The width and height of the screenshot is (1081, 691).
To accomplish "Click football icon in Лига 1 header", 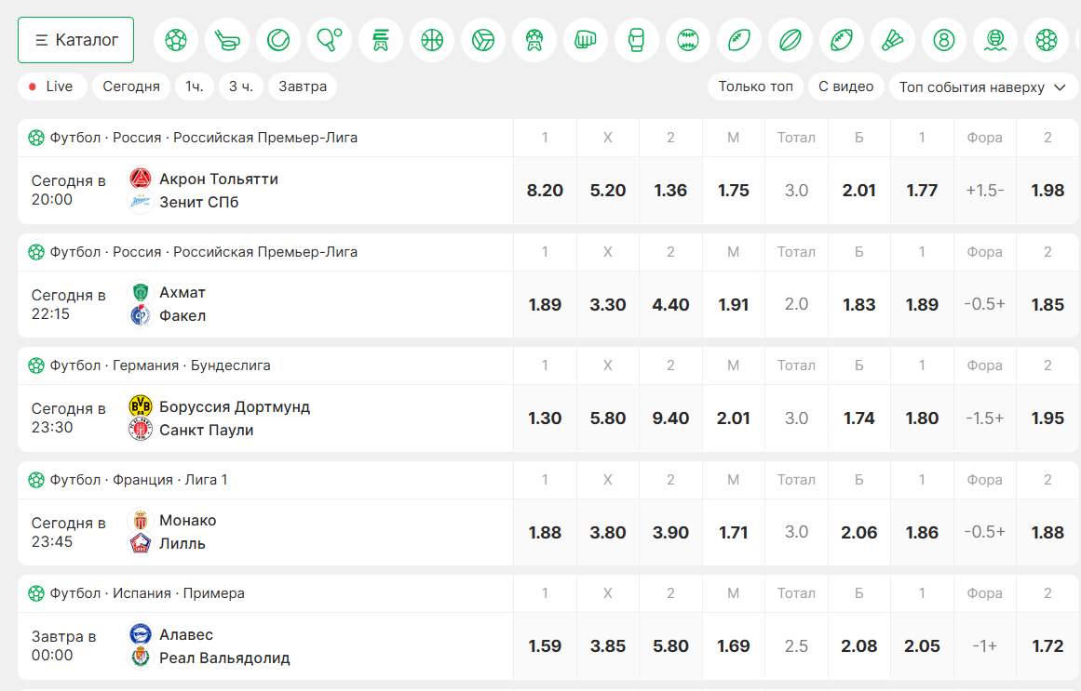I will pos(36,480).
